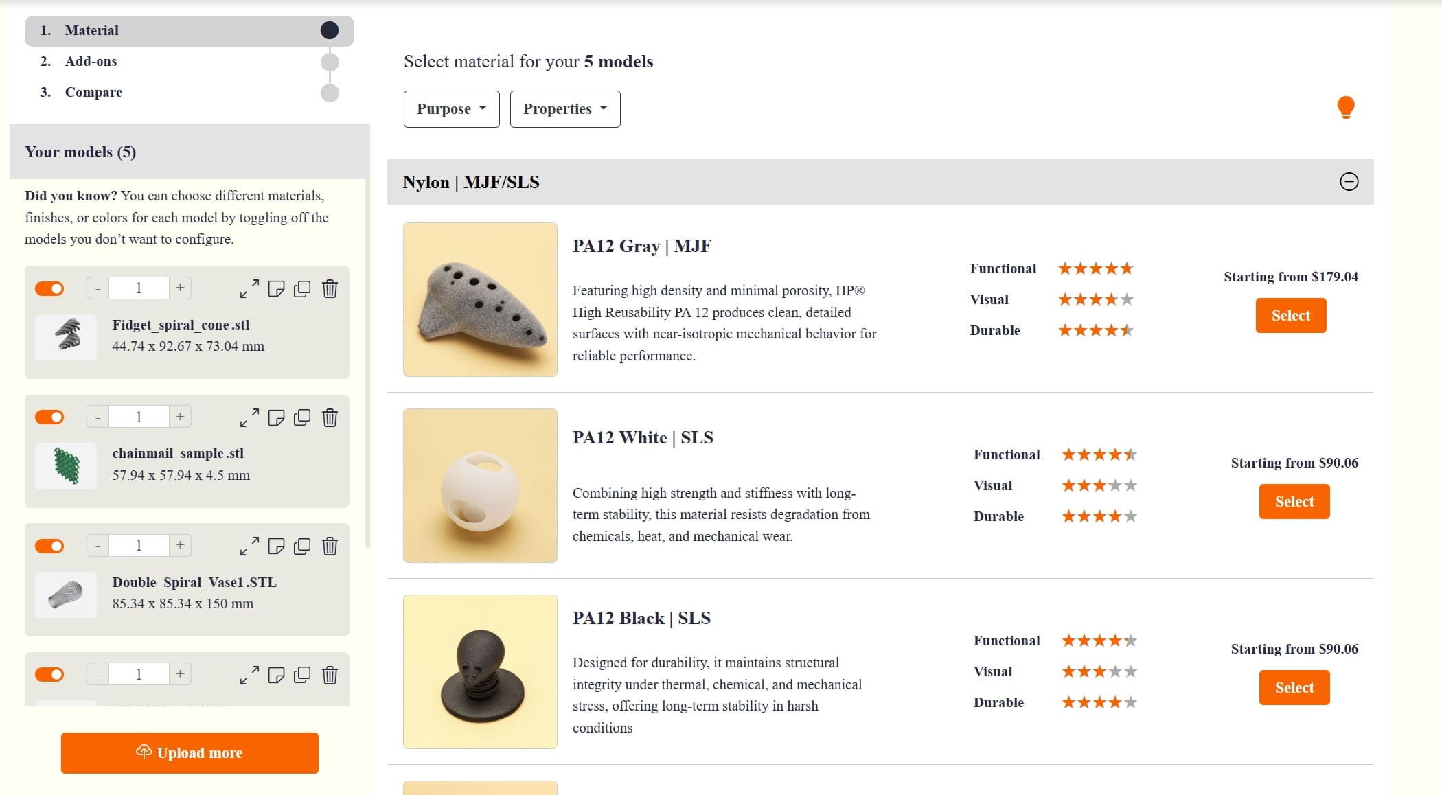
Task: Disable the Double_Spiral_Vase1 toggle
Action: tap(49, 546)
